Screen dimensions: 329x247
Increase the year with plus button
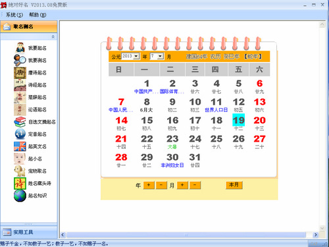click(149, 185)
